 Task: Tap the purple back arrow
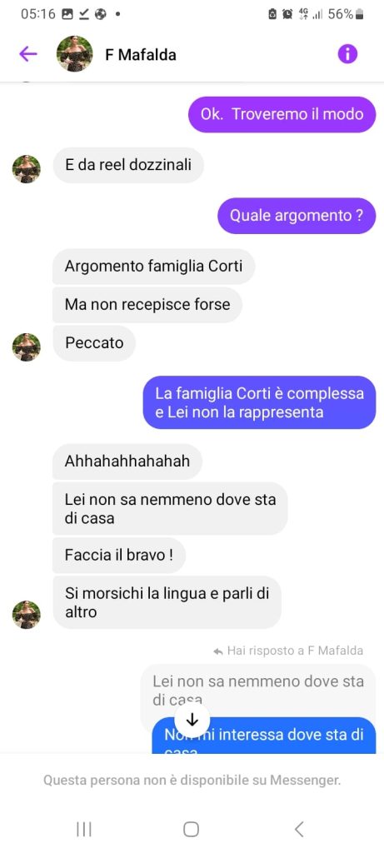coord(27,54)
